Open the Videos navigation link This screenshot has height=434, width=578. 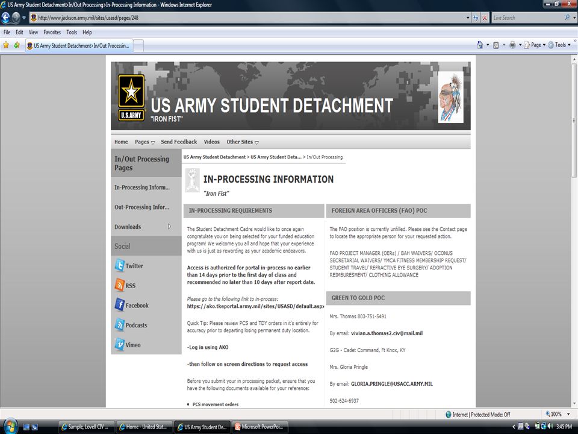pyautogui.click(x=211, y=142)
